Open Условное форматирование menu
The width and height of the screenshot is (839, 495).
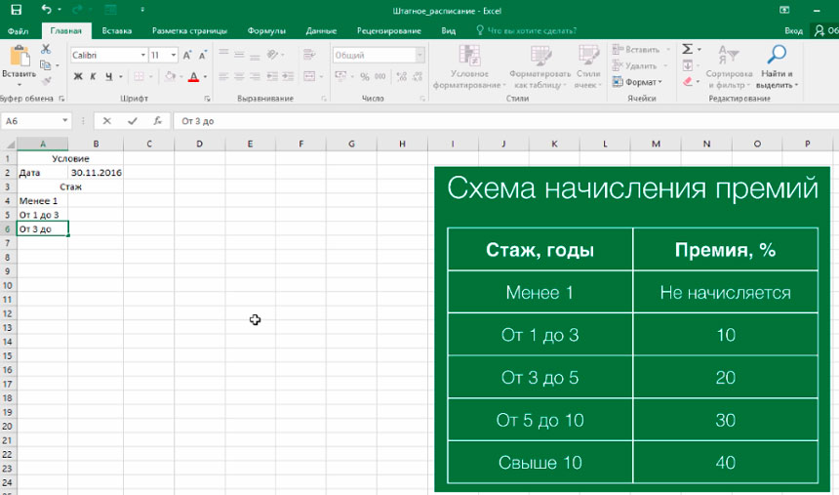(469, 67)
